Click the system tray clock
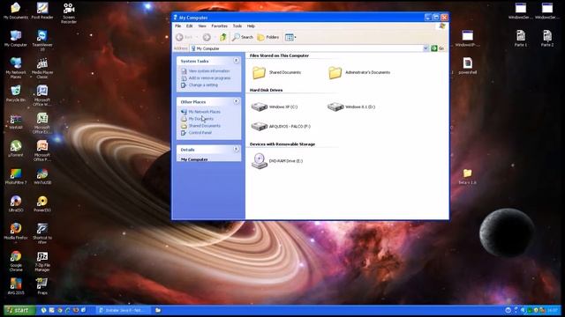The image size is (565, 317). (553, 310)
